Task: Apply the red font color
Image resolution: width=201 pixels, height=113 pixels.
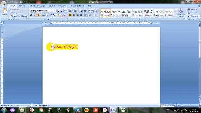Action: tap(64, 15)
